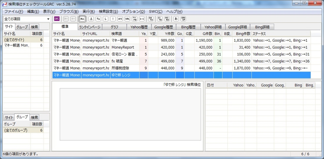Switch to the ランクインページ tab
The image size is (324, 159).
click(90, 27)
